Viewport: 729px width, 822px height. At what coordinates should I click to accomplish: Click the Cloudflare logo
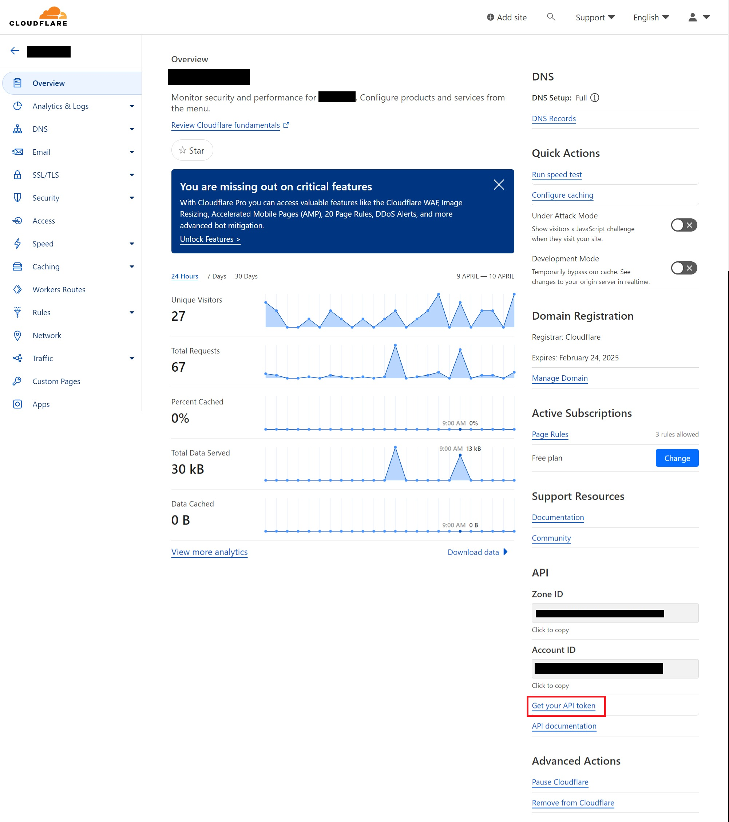click(x=37, y=16)
